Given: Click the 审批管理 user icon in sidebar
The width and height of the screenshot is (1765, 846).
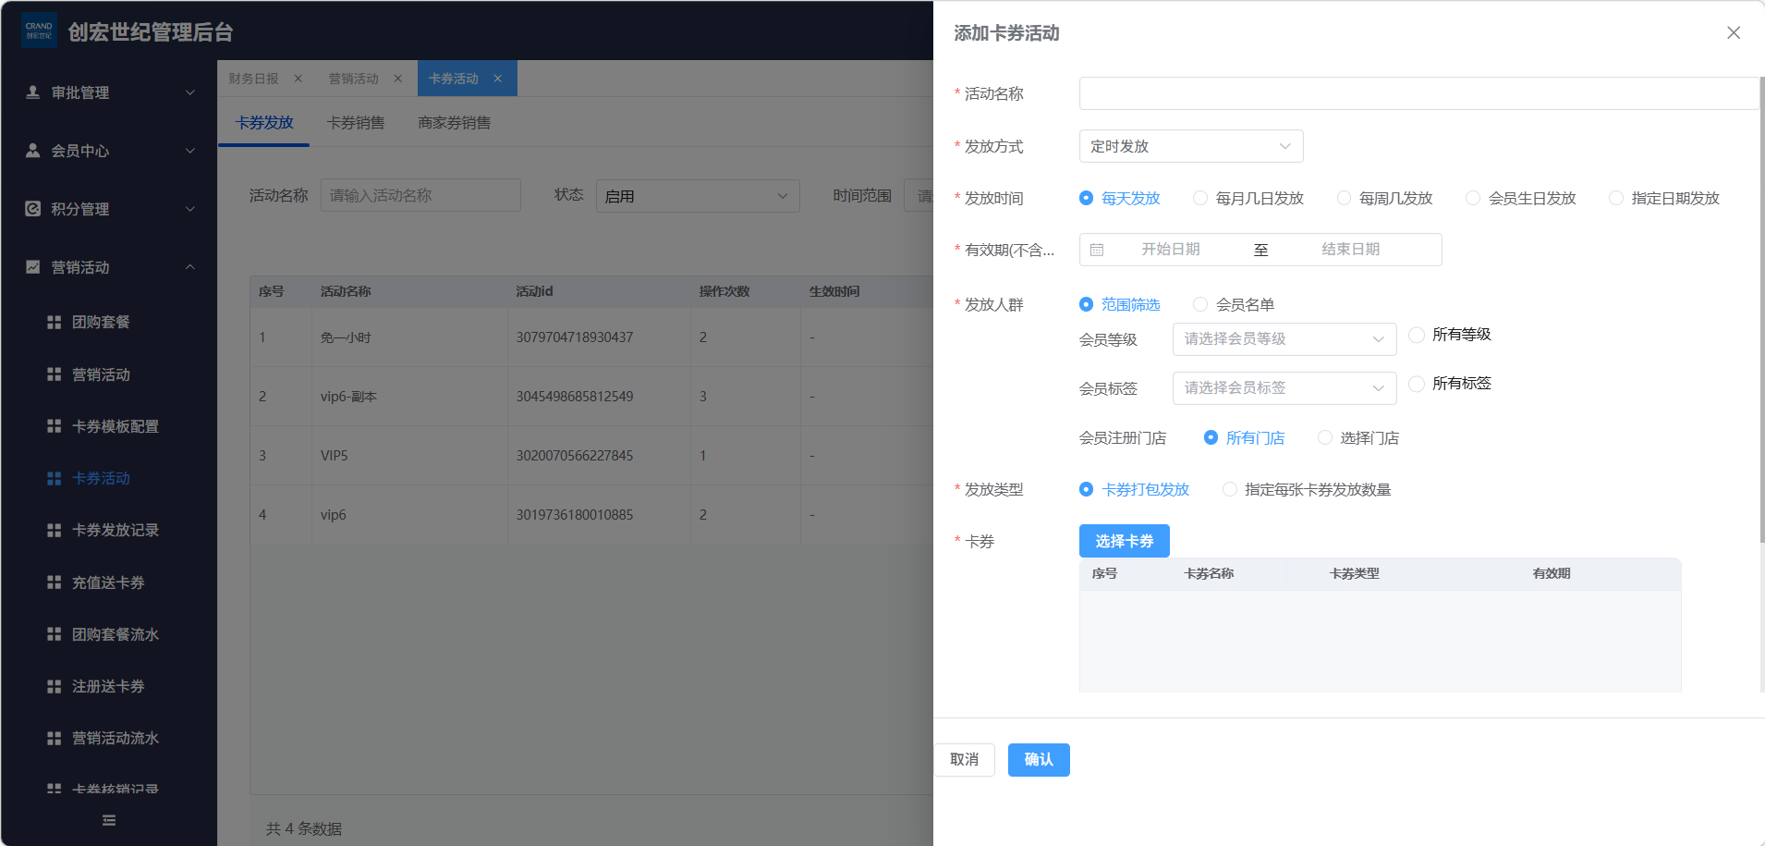Looking at the screenshot, I should (x=33, y=92).
